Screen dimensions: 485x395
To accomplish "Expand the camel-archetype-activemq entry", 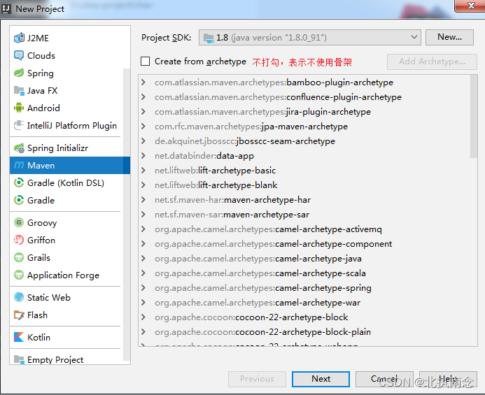I will [x=143, y=229].
